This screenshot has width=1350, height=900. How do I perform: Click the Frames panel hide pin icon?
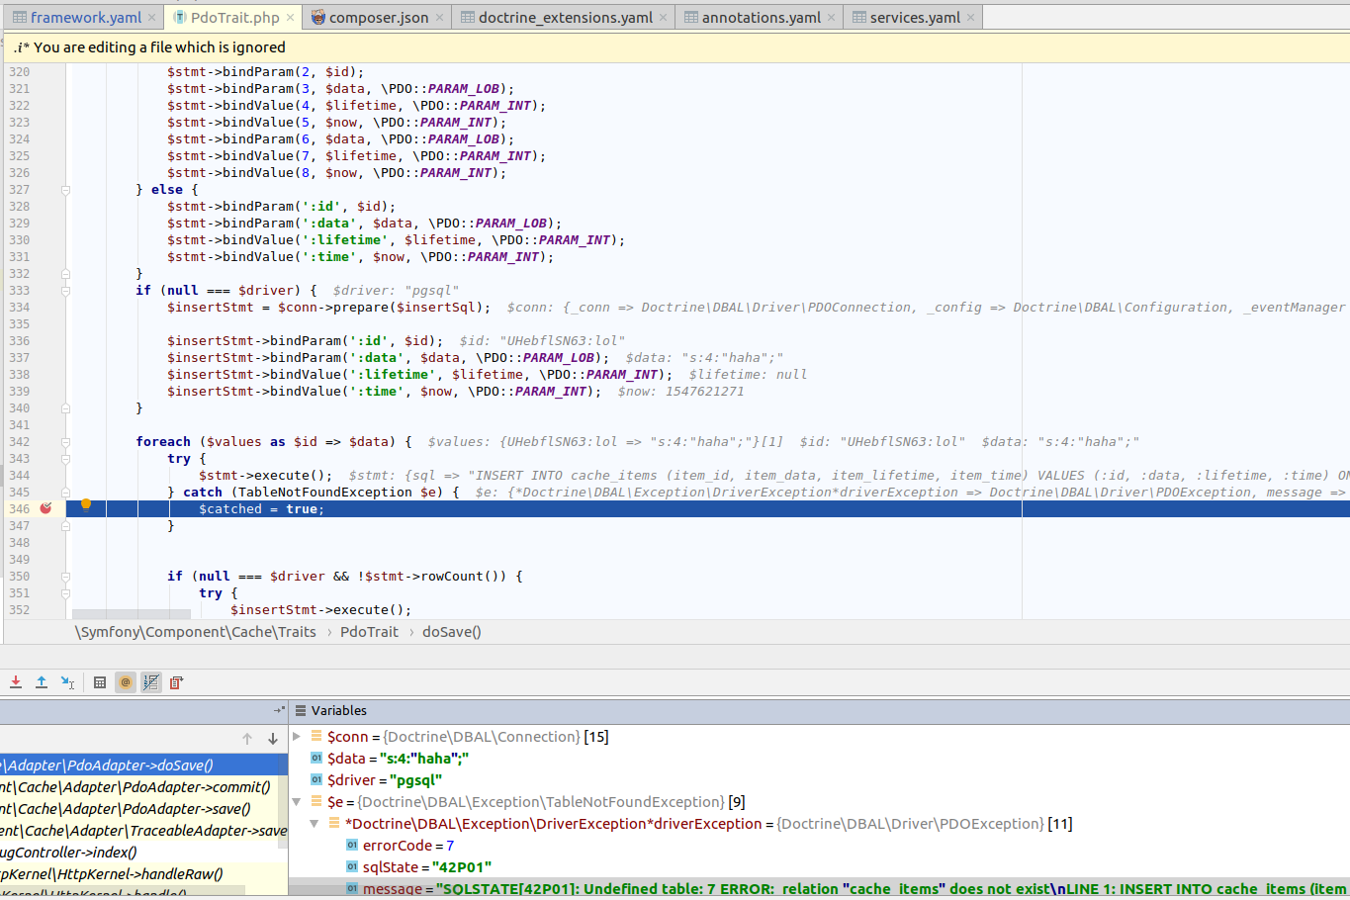tap(279, 710)
